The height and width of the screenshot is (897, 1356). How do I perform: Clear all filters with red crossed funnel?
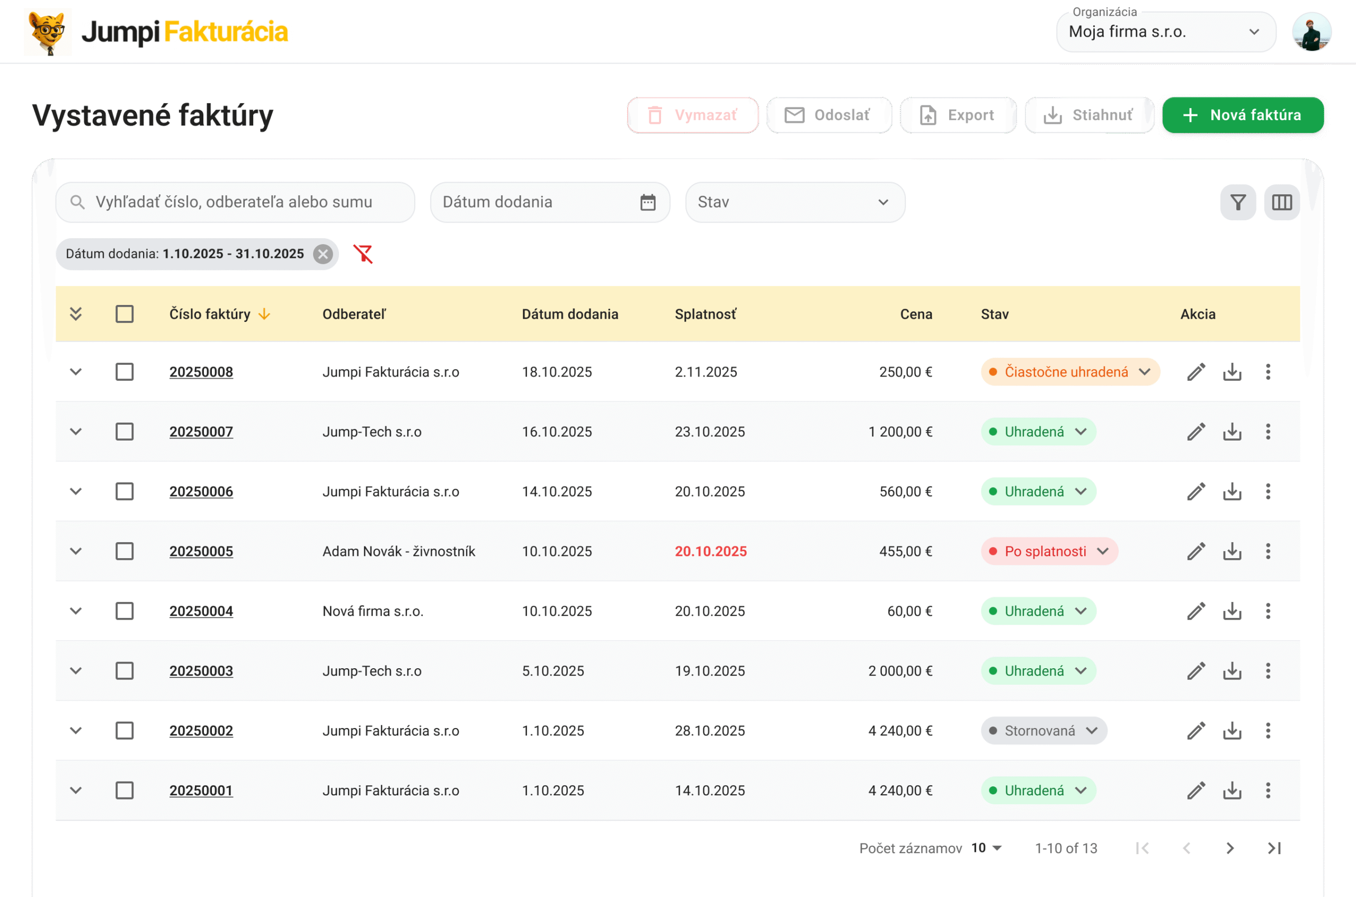click(x=363, y=254)
